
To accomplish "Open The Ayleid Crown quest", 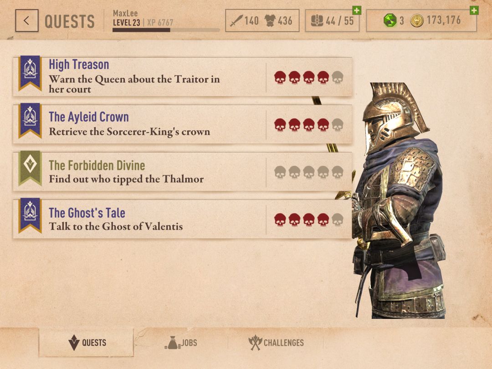I will coord(182,124).
